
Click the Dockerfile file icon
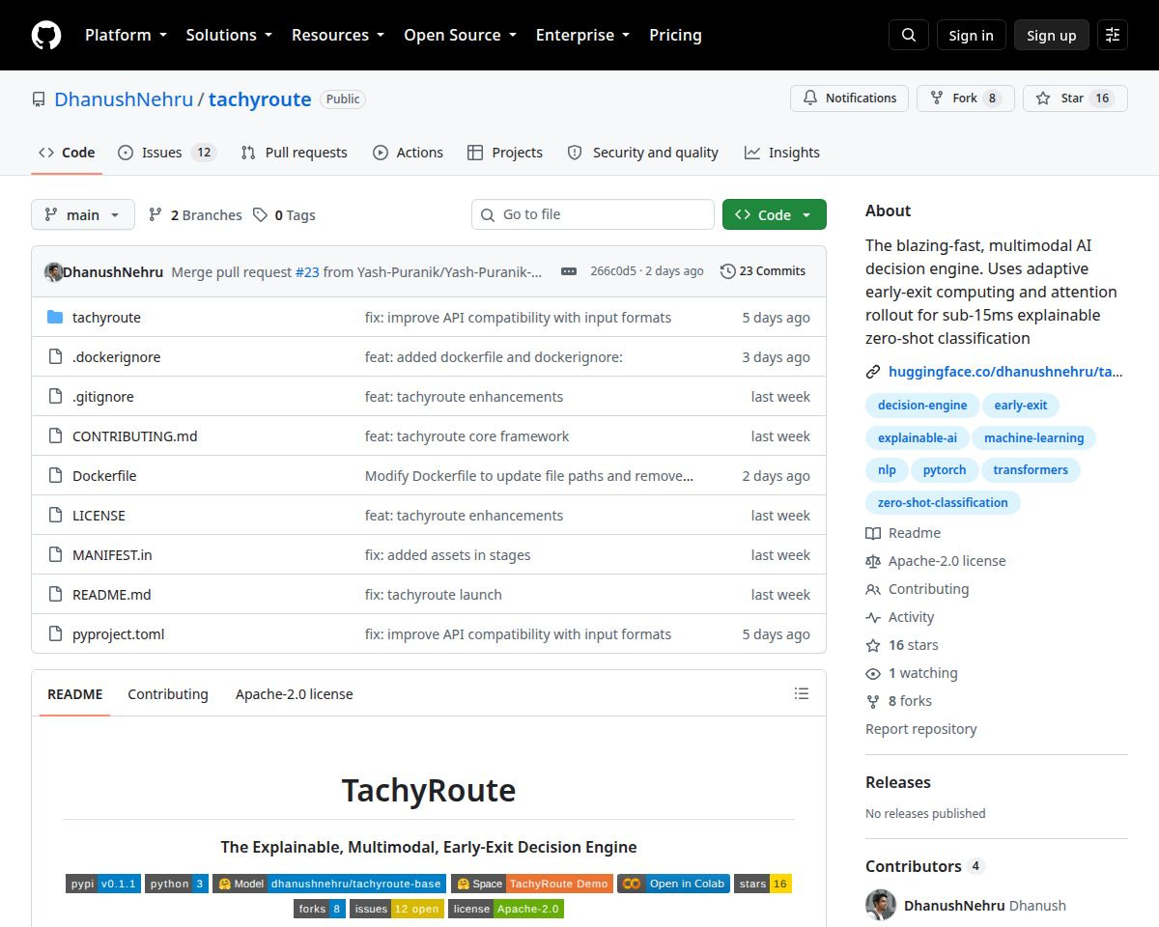tap(55, 476)
